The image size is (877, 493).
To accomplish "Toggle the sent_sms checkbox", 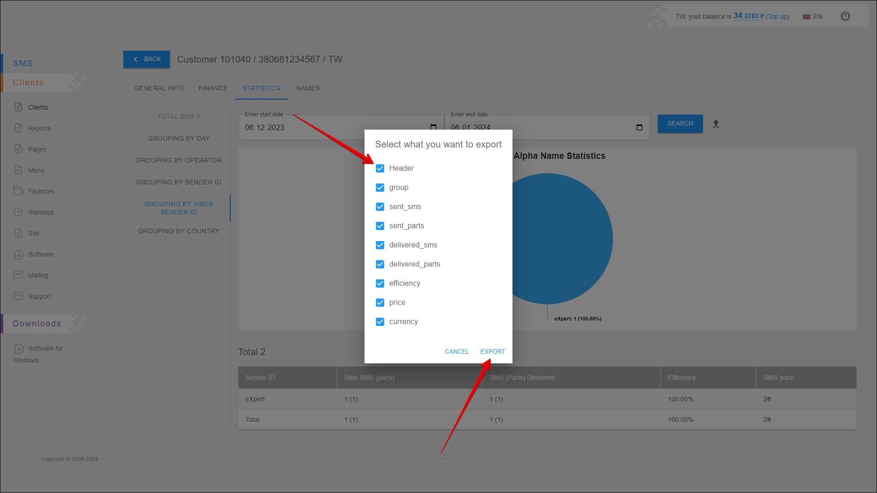I will pos(380,207).
